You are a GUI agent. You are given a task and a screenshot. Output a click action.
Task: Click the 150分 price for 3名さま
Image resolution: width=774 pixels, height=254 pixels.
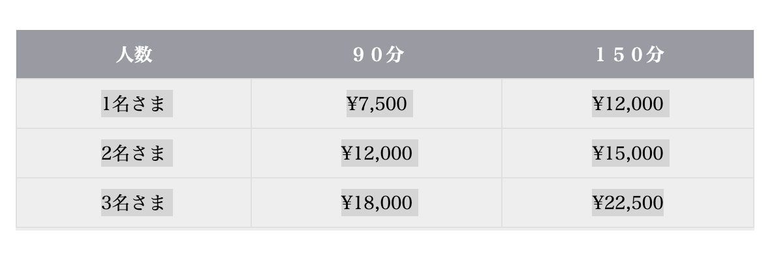(x=627, y=203)
